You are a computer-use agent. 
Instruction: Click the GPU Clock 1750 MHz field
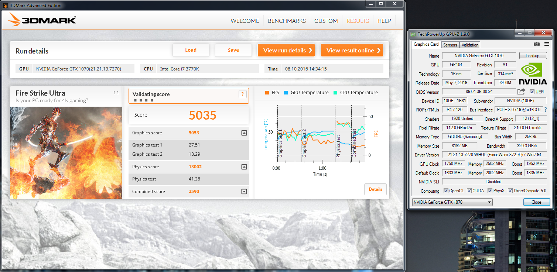[454, 164]
